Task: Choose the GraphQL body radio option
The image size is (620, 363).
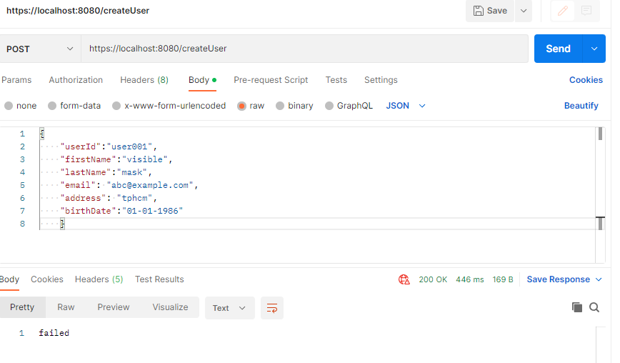Action: click(329, 106)
